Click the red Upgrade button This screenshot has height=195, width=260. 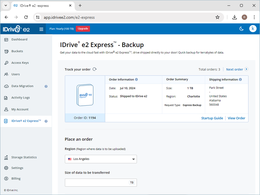83,29
